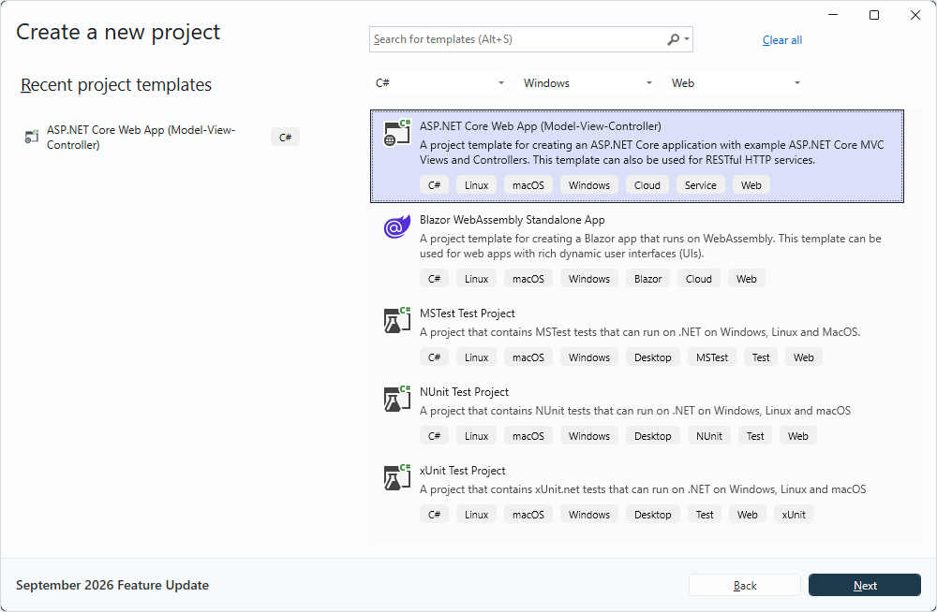
Task: Click the Linux tag on ASP.NET Core template
Action: click(476, 185)
